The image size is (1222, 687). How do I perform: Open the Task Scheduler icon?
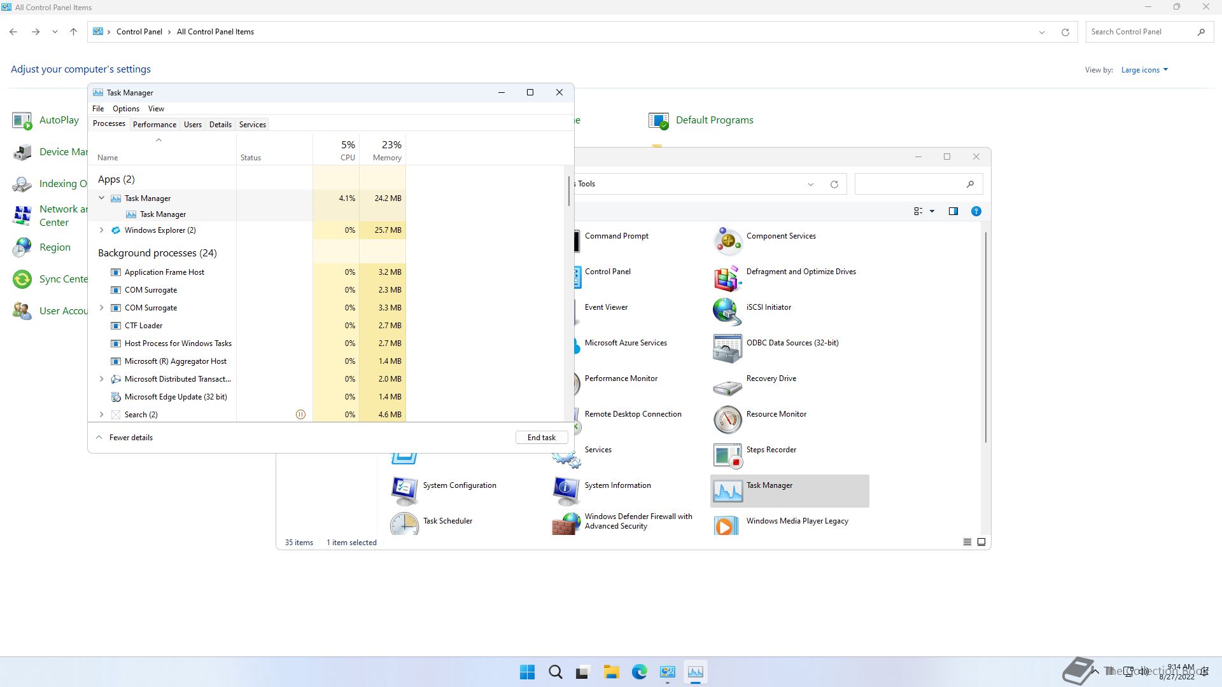tap(405, 524)
